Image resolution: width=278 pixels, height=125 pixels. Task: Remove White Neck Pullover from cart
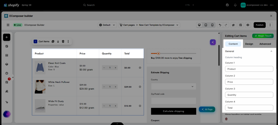(x=140, y=87)
